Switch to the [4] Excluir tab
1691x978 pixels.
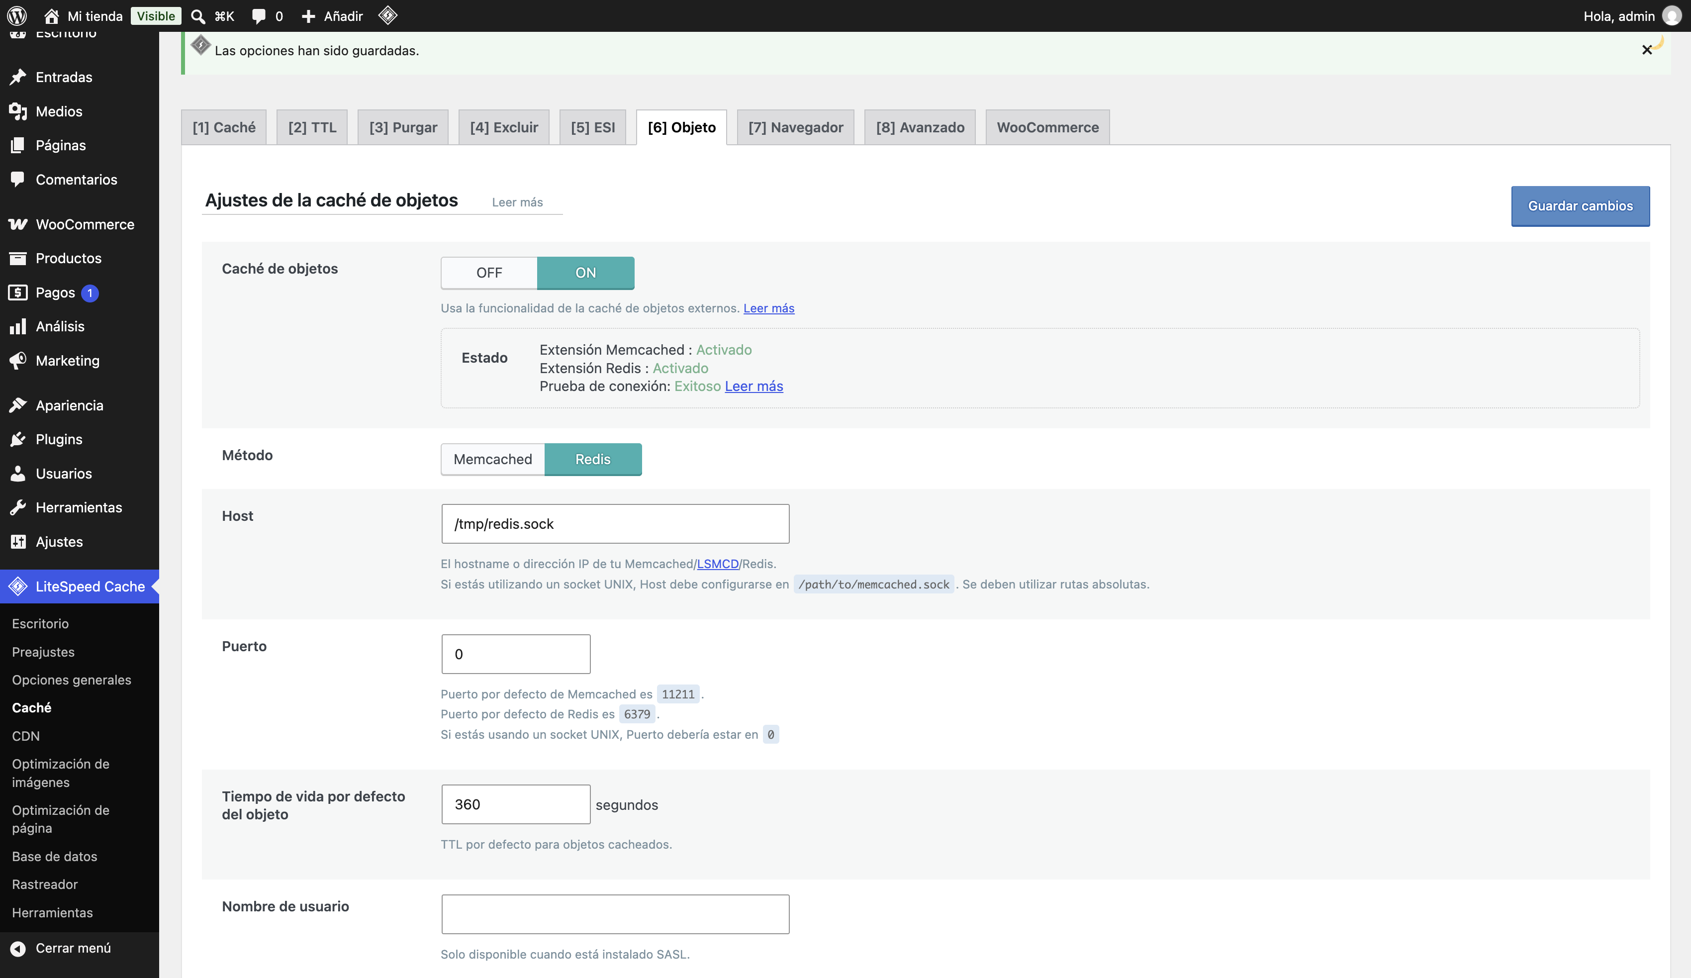(x=504, y=127)
